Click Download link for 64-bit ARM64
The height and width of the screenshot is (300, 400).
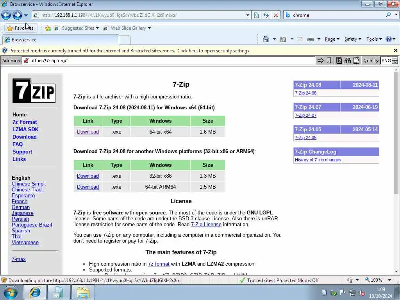88,187
